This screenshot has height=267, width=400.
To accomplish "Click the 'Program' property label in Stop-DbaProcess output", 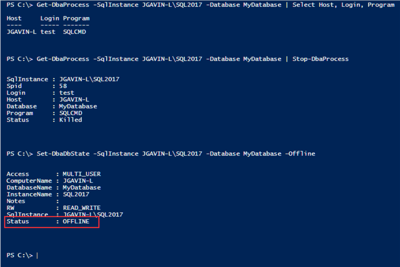I will click(20, 113).
